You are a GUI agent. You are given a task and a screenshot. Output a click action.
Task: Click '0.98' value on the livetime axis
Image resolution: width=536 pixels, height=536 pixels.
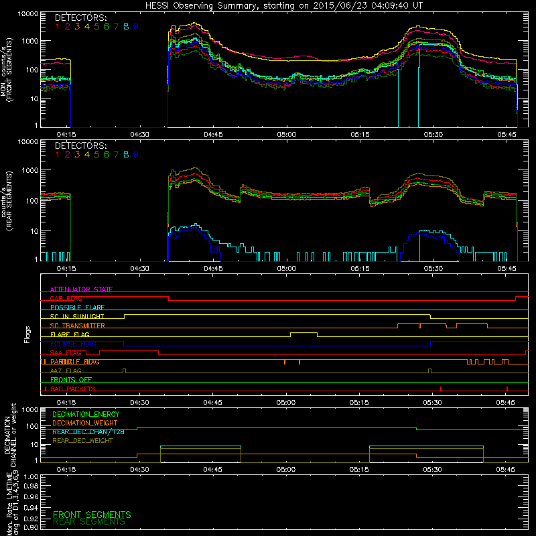(x=31, y=486)
